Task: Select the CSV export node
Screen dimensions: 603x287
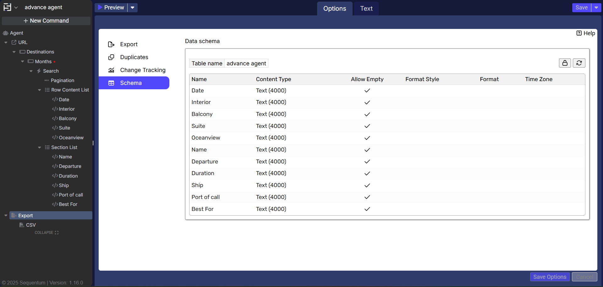Action: (31, 225)
